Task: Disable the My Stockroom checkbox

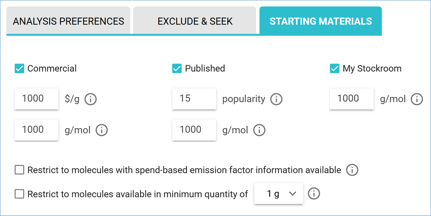Action: coord(335,69)
